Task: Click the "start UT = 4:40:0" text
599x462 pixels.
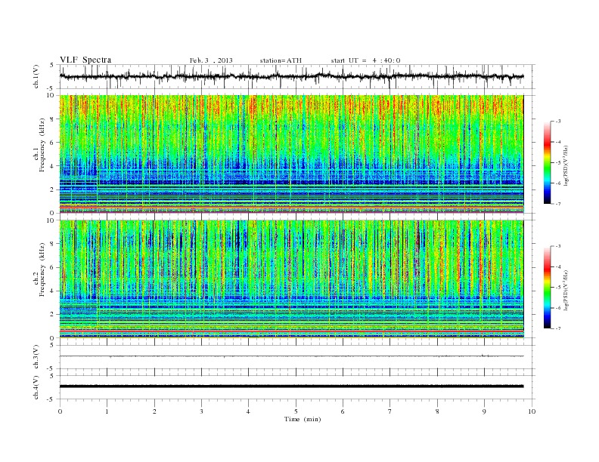Action: click(x=365, y=60)
